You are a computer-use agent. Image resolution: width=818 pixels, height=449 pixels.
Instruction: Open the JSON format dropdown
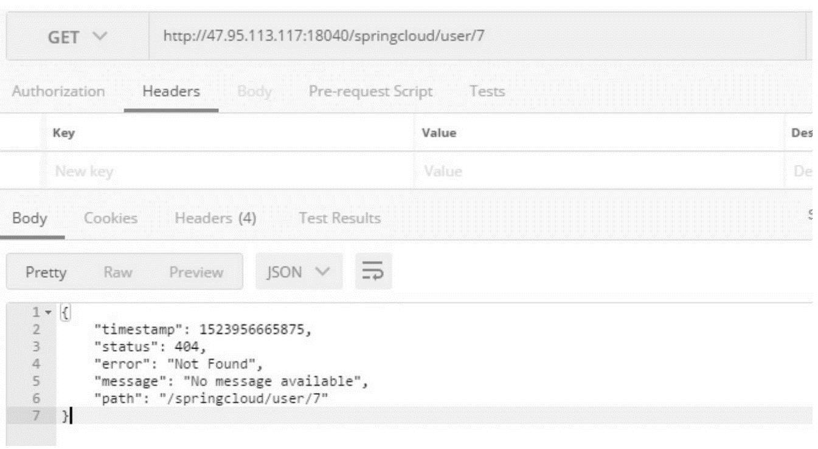(x=297, y=272)
